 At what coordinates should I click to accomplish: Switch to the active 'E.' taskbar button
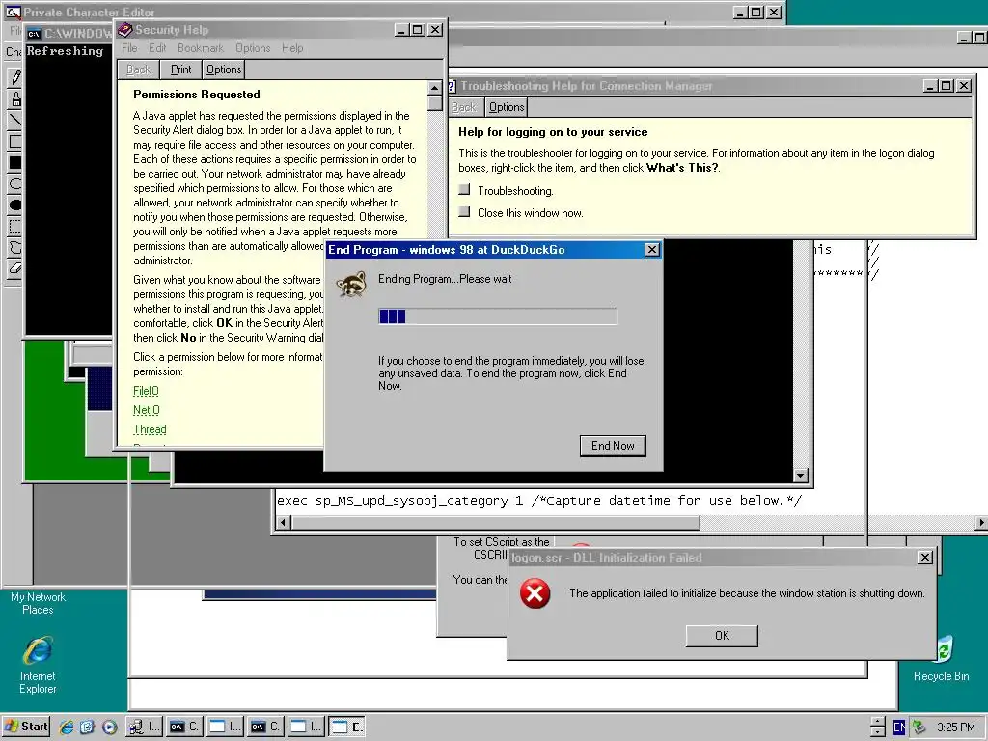tap(346, 727)
